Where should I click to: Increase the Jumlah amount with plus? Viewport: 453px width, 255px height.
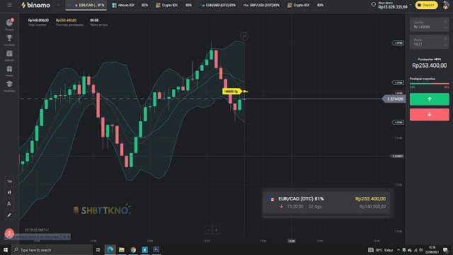tap(445, 22)
